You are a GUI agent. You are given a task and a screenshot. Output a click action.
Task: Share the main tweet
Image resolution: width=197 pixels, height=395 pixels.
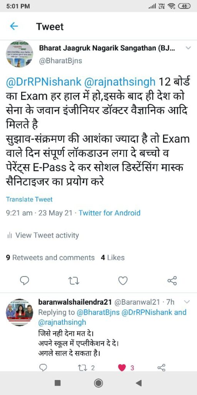pyautogui.click(x=172, y=280)
